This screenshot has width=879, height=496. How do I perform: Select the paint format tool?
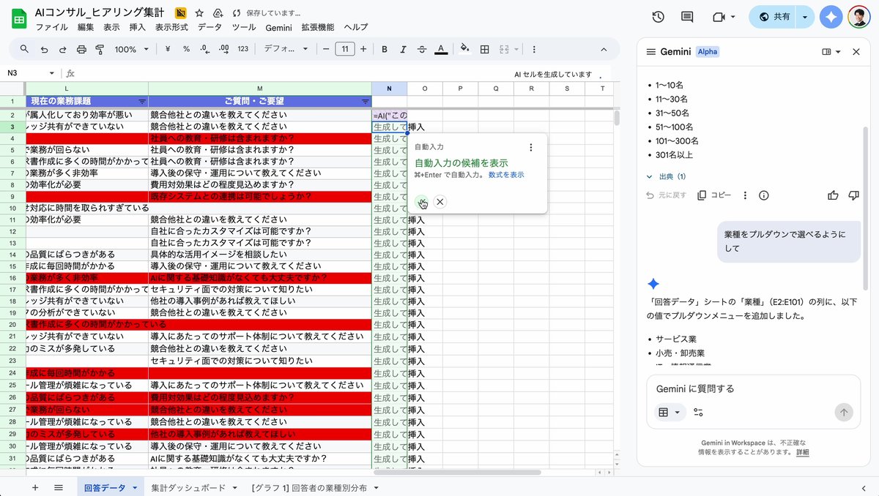99,50
